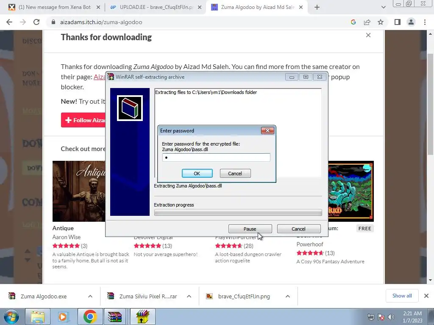This screenshot has width=434, height=325.
Task: Click the FREE price tag
Action: 365,229
